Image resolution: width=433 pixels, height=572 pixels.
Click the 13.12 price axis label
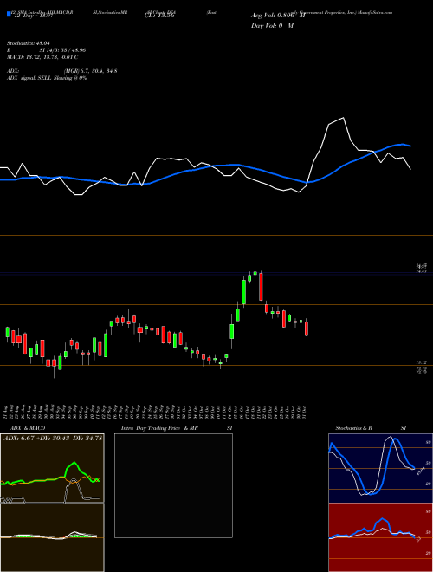click(421, 362)
